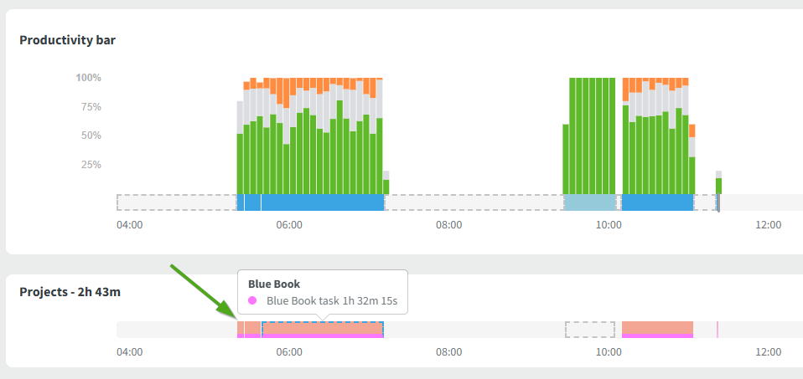This screenshot has height=379, width=803.
Task: Click the Blue Book tooltip title
Action: click(274, 284)
